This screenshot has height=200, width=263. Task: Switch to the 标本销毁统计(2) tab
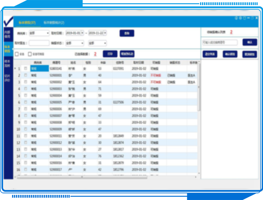(x=54, y=23)
